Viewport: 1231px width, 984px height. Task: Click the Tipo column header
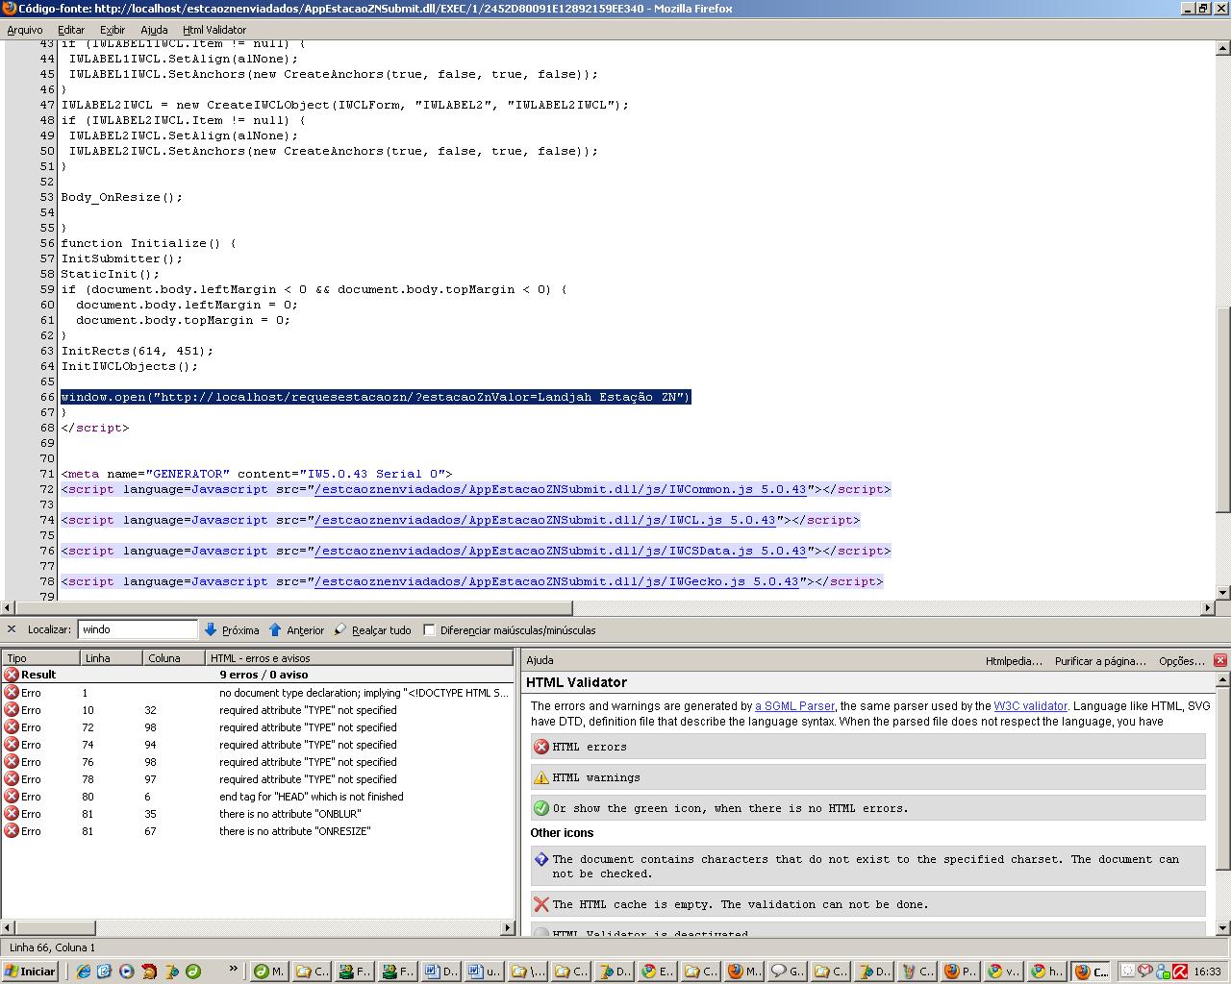(x=41, y=658)
